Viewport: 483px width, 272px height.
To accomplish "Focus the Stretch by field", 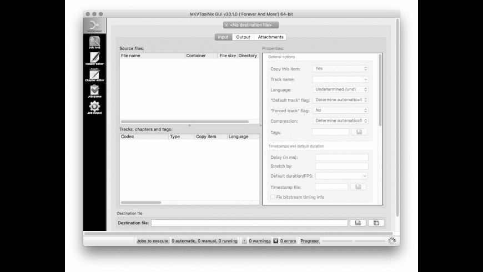I will (x=341, y=166).
